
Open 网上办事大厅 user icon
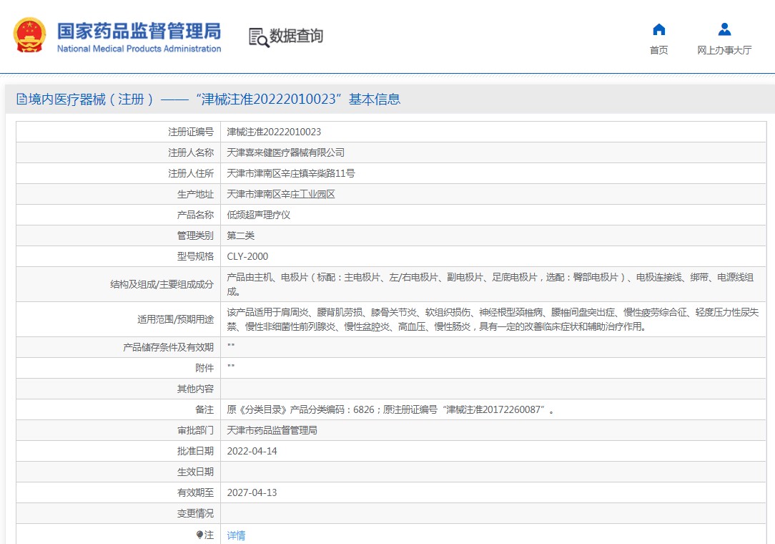tap(724, 29)
